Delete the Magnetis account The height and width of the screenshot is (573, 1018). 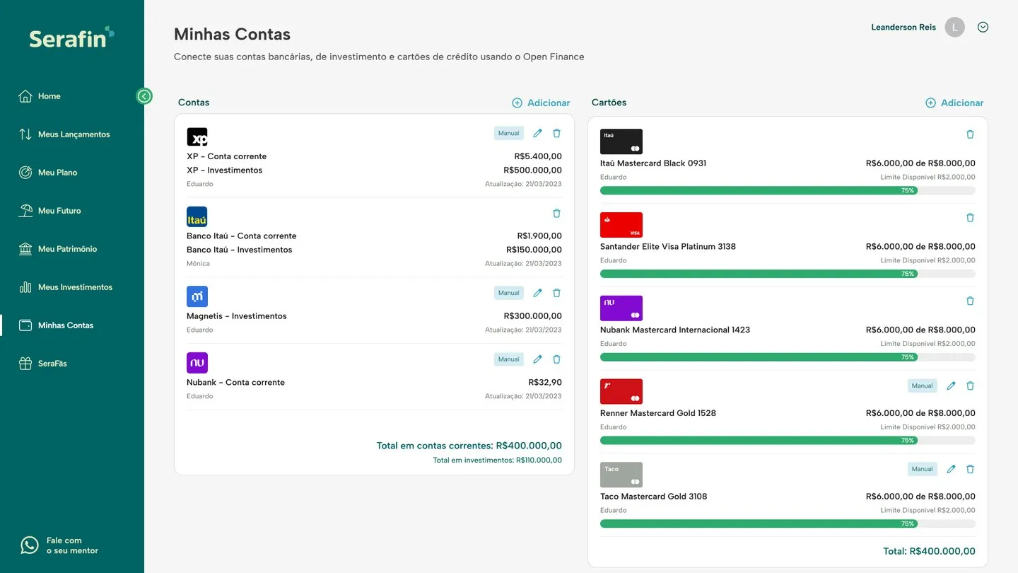point(556,293)
